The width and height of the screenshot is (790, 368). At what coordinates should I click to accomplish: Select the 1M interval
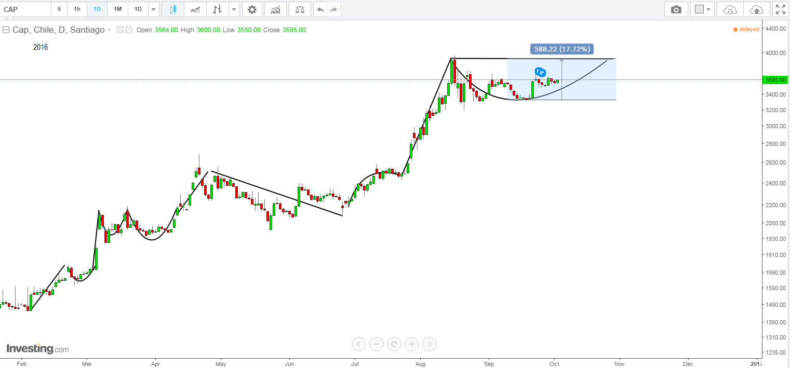click(x=118, y=9)
